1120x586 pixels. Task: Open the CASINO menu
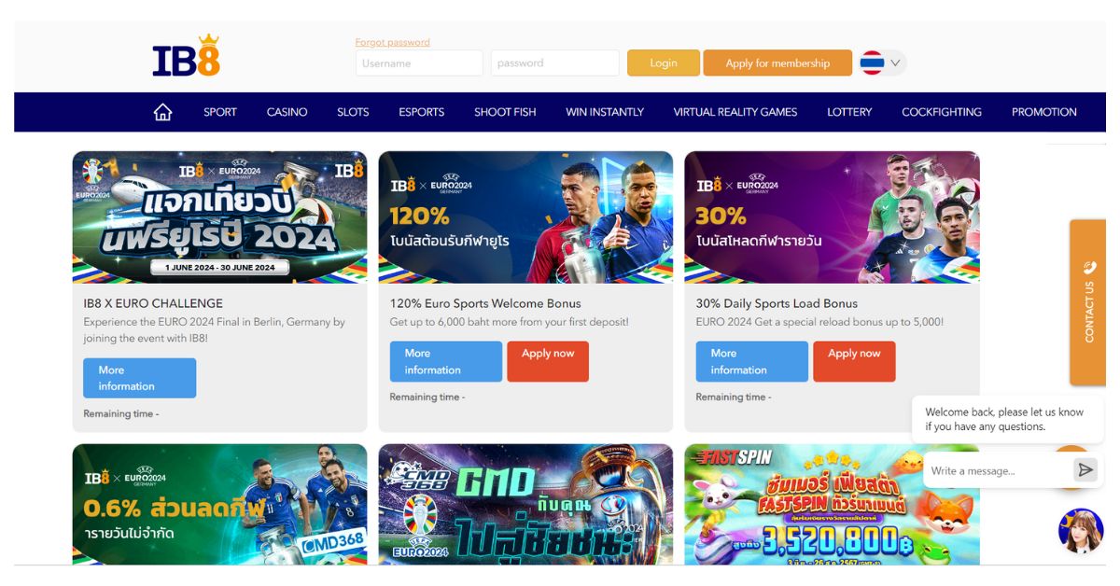click(x=287, y=112)
